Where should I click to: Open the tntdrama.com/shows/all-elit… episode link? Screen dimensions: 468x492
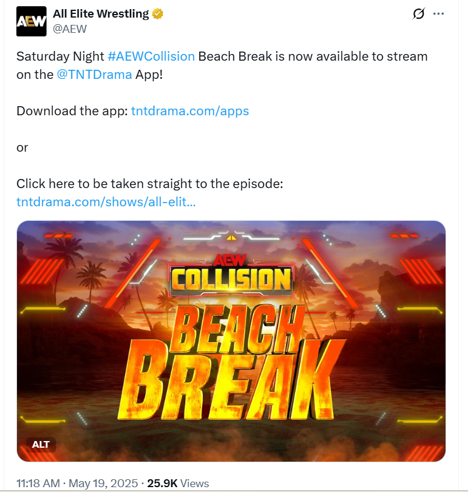[x=106, y=202]
